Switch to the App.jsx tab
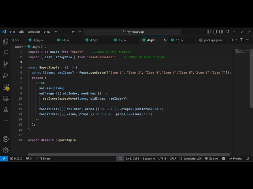This screenshot has width=253, height=189. click(38, 40)
